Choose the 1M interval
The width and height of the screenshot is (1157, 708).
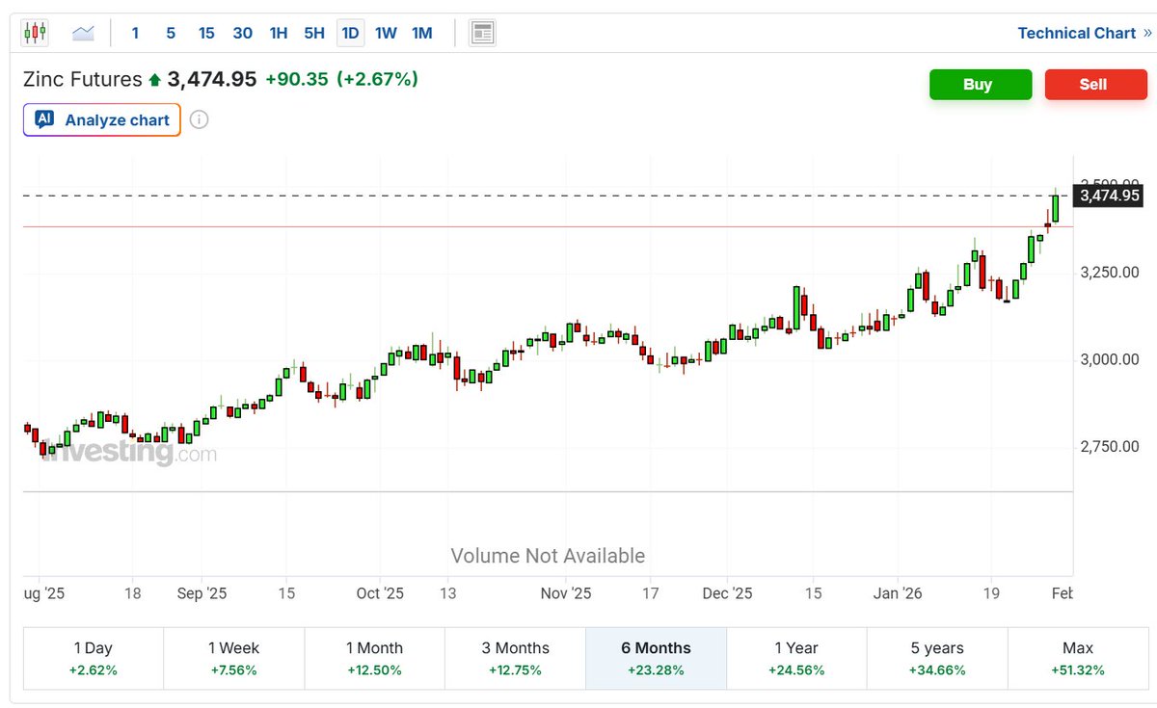pos(421,33)
